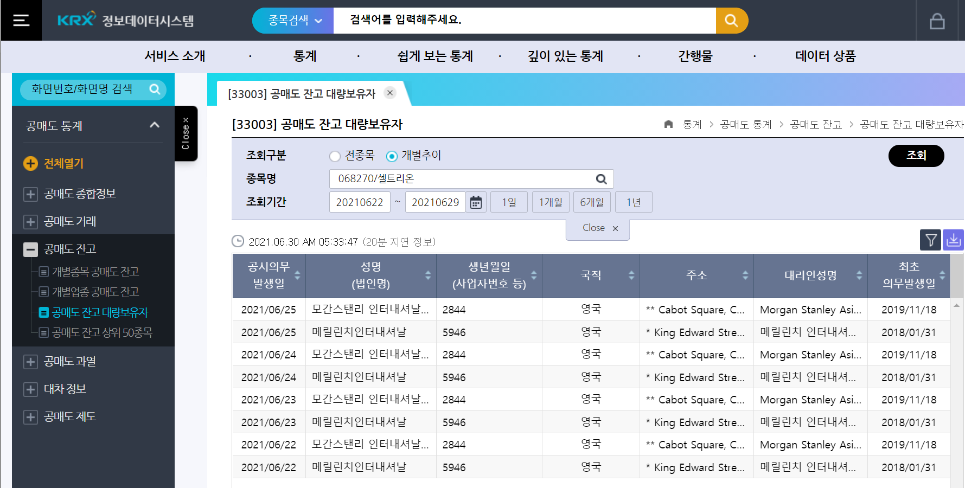Expand the 공매도 종합정보 tree item
The image size is (965, 488).
(30, 194)
